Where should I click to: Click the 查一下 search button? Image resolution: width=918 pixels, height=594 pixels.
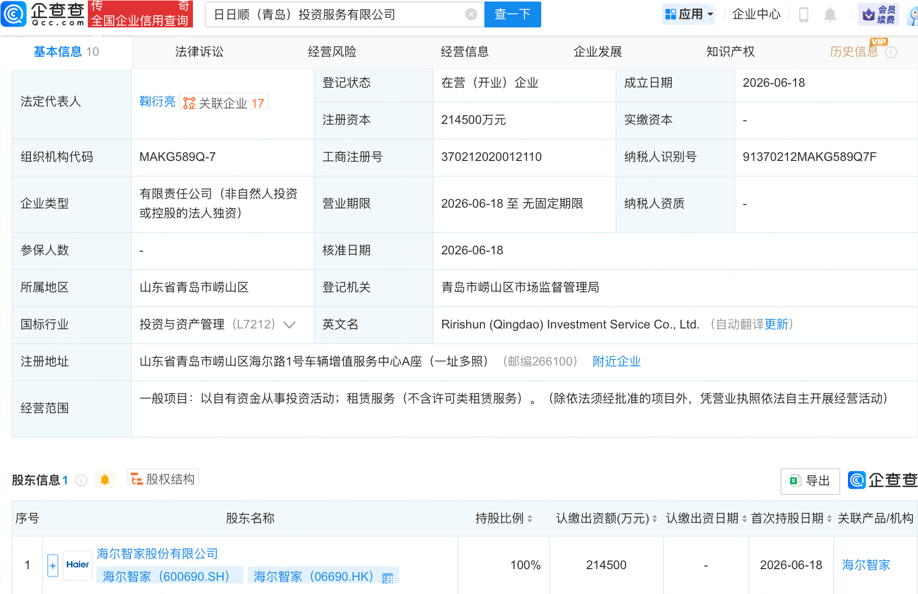point(513,14)
